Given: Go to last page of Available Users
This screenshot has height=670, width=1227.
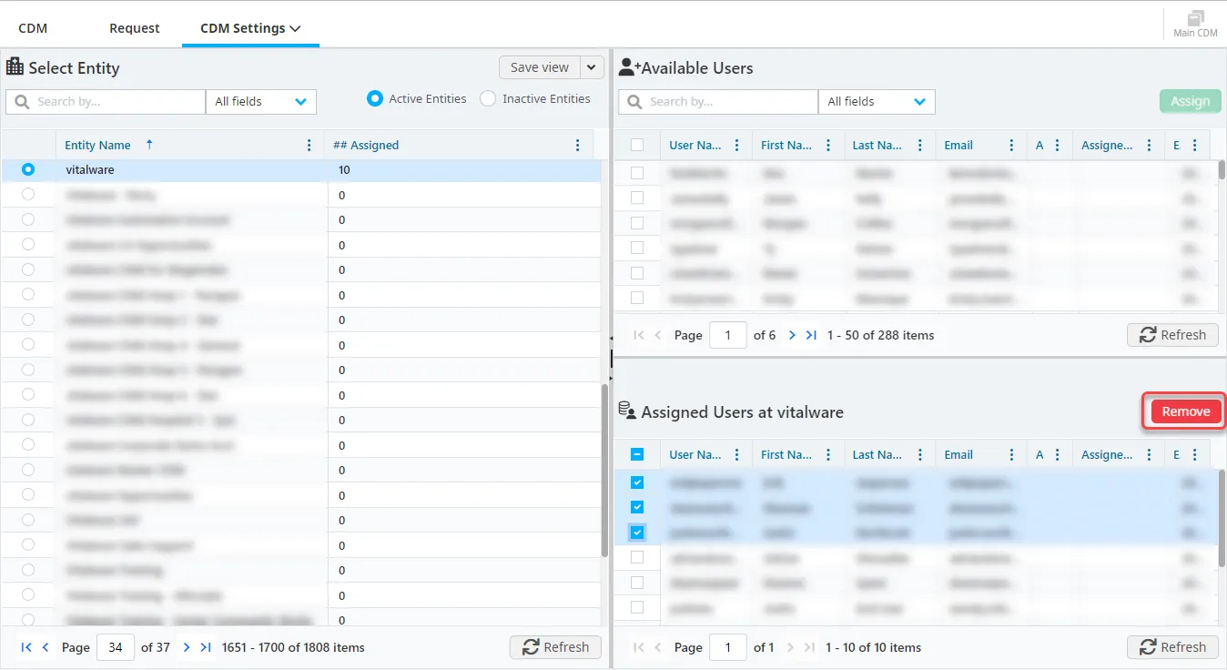Looking at the screenshot, I should (x=811, y=335).
